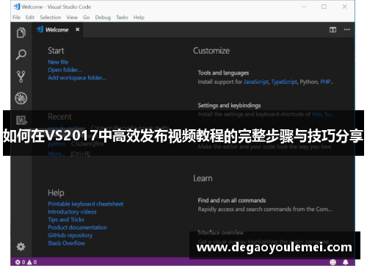This screenshot has height=266, width=367.
Task: Click the JavaScript language link
Action: (256, 82)
